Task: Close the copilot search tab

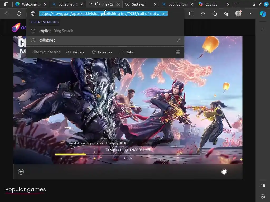Action: (x=192, y=4)
